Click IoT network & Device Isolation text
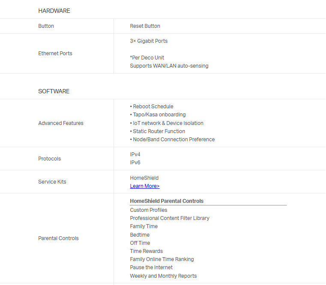 (168, 123)
